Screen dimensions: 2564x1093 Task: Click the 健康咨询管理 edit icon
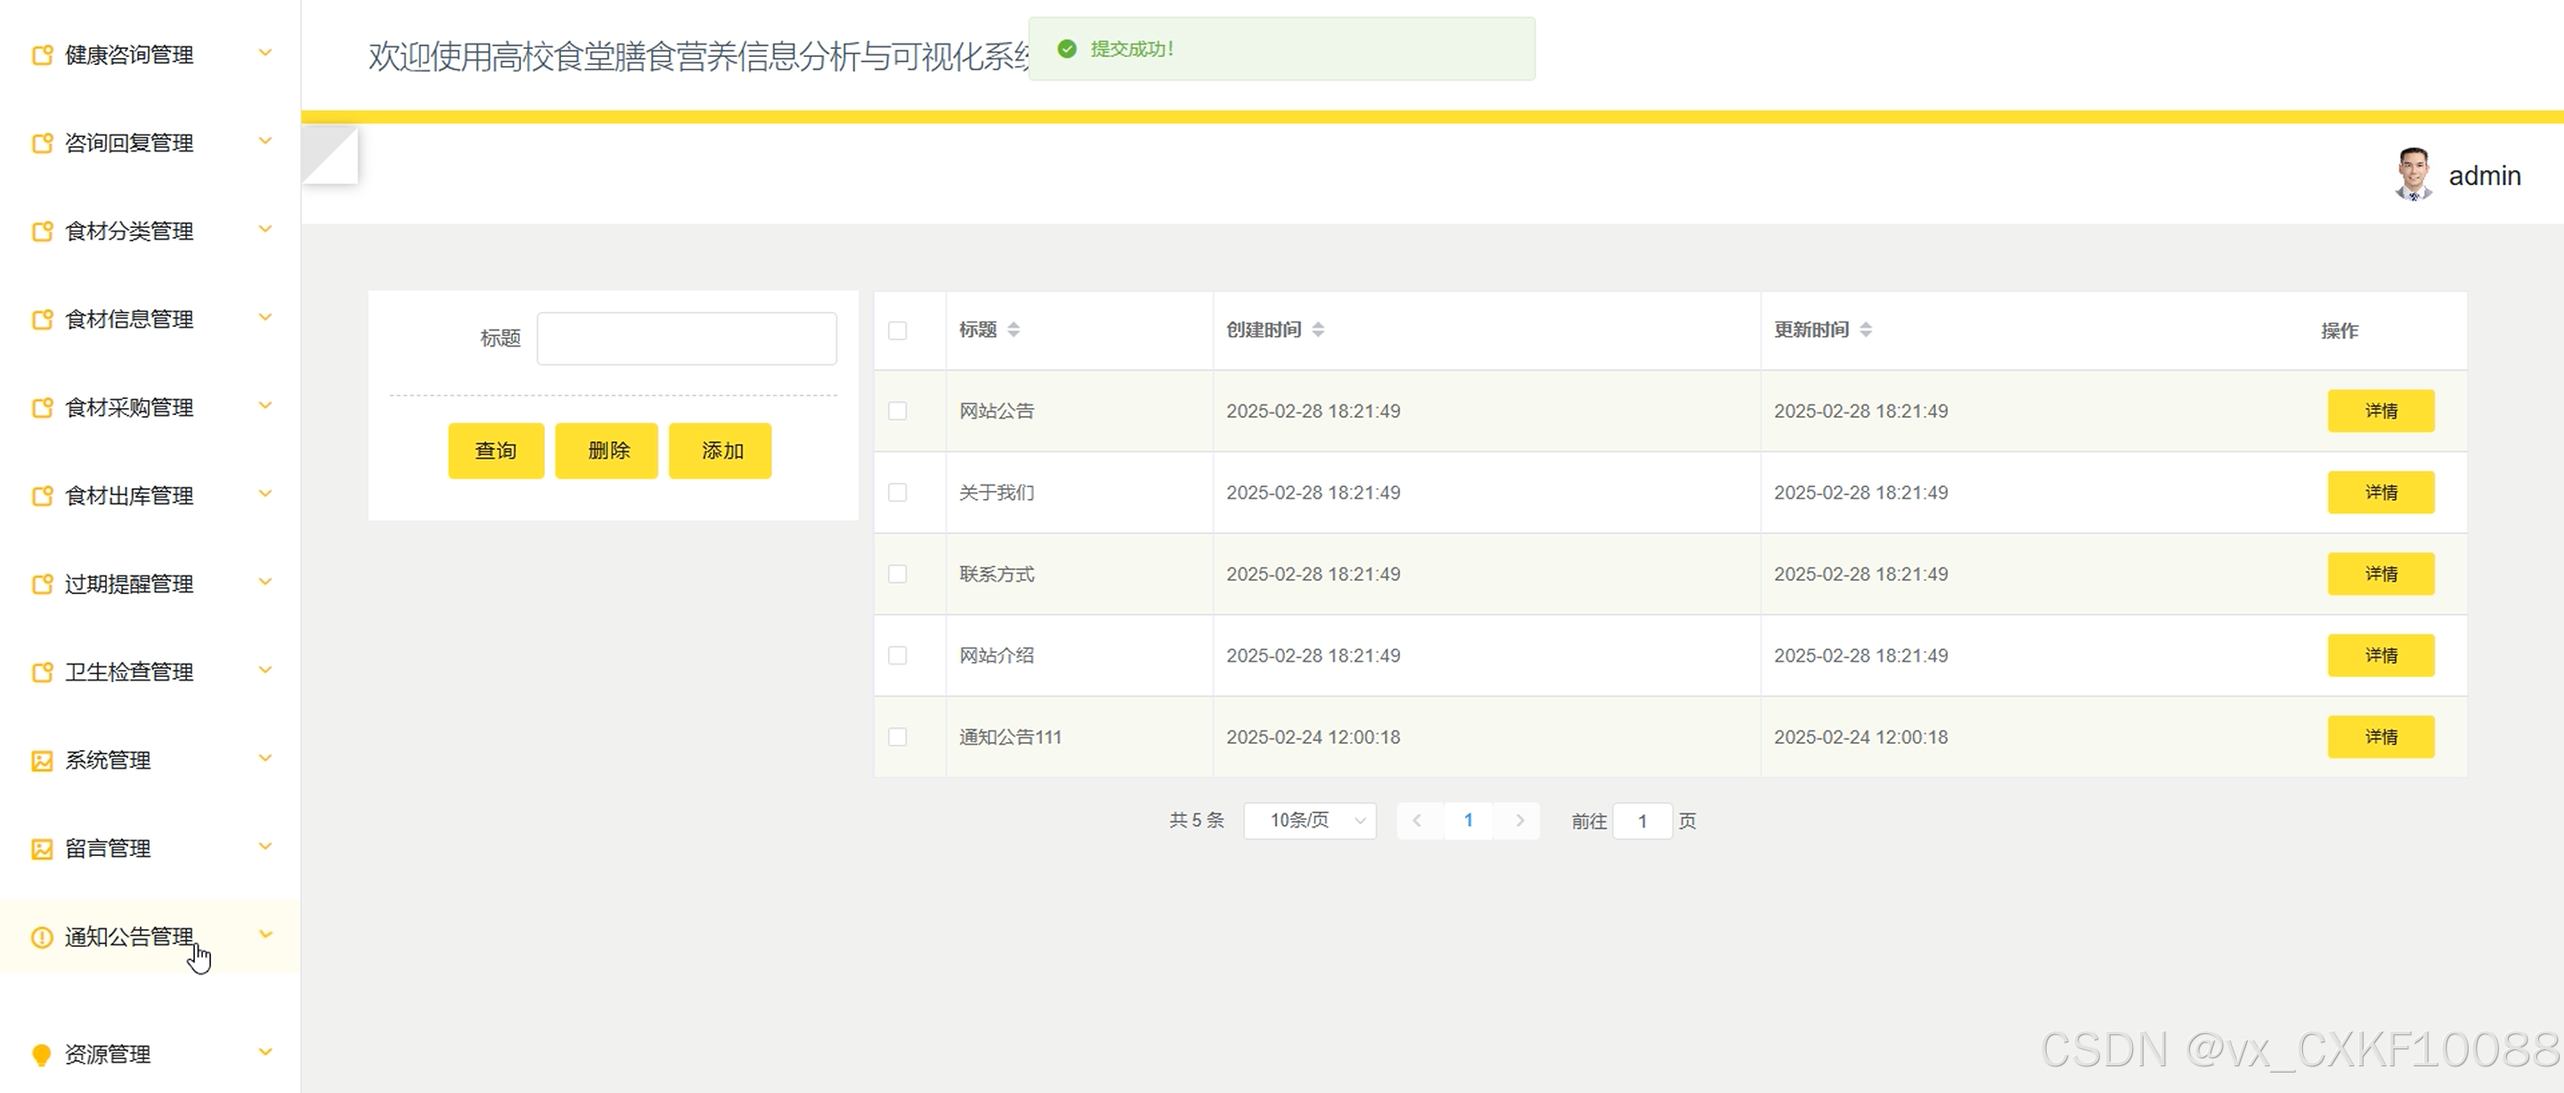click(41, 54)
